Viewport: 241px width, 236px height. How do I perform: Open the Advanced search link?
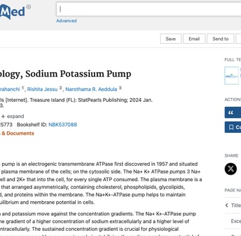[x=66, y=21]
